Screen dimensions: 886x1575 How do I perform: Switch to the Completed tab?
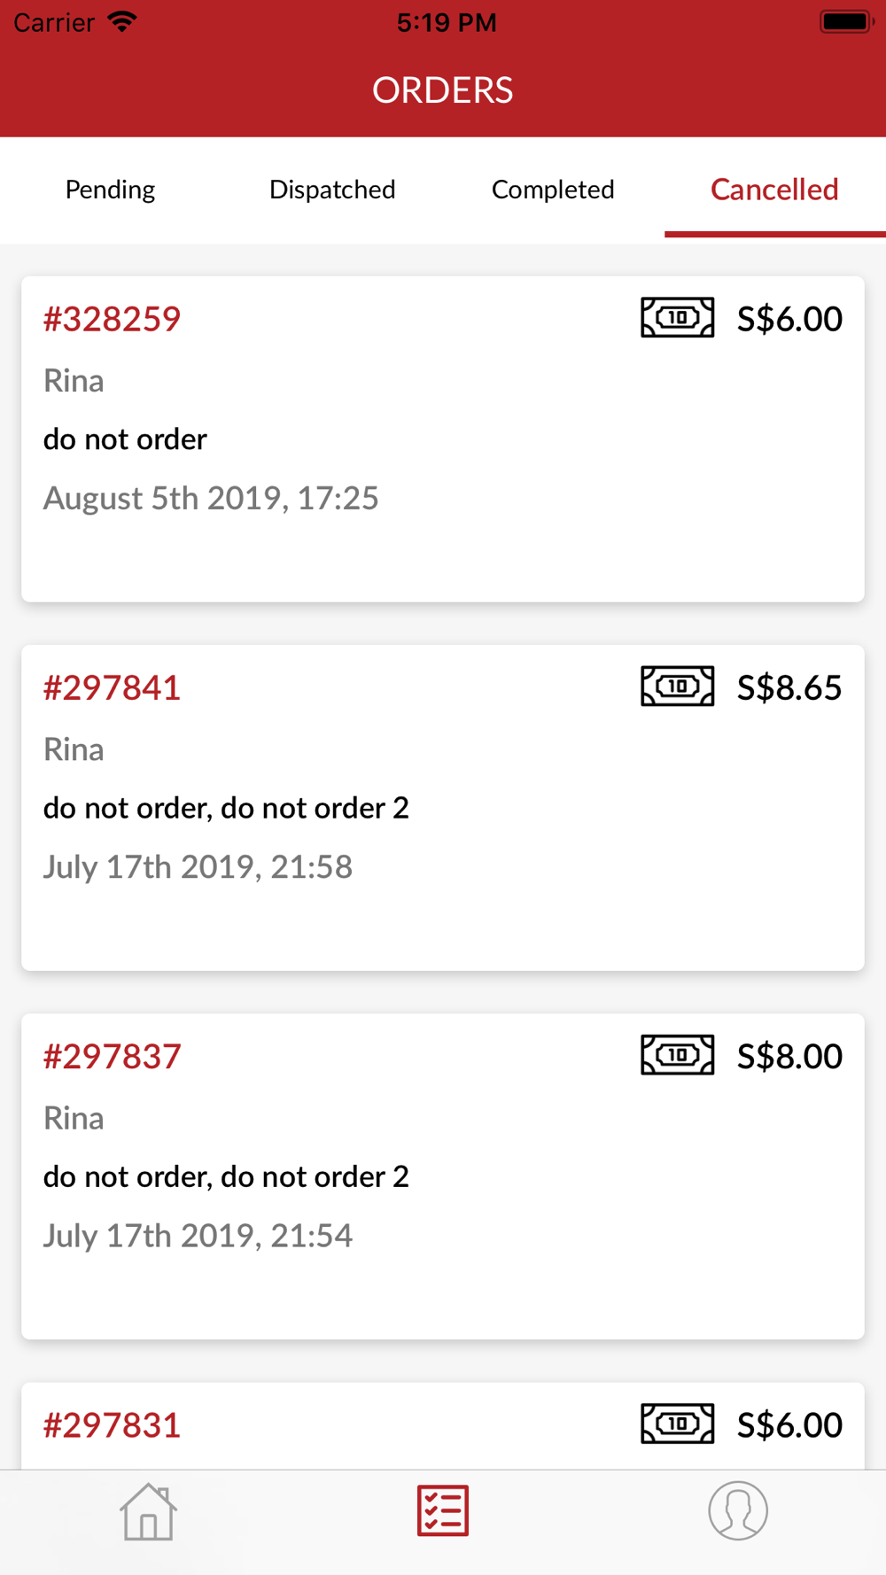tap(553, 190)
